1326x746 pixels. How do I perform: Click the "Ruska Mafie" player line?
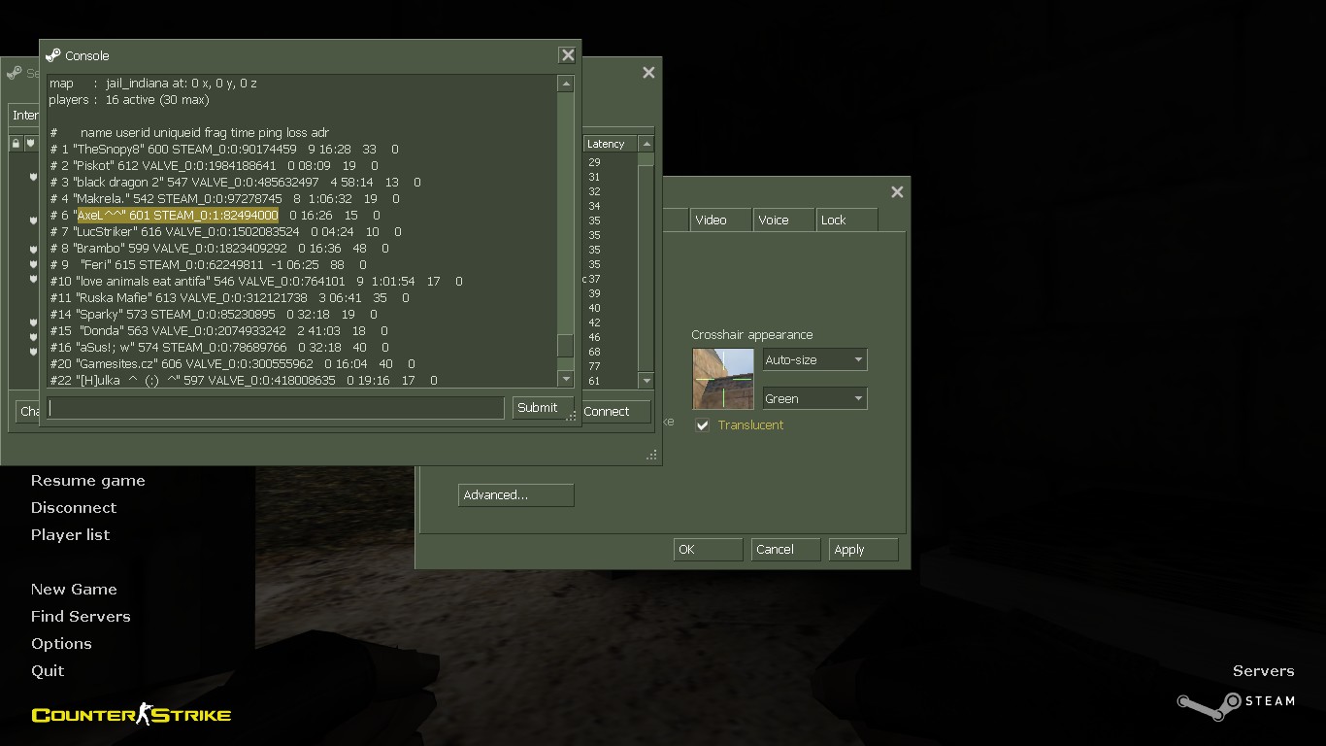click(x=229, y=298)
